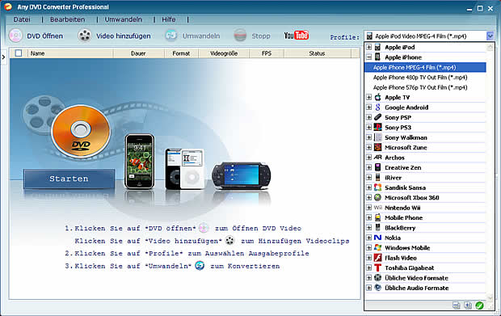Expand the Apple TV profile group

(x=368, y=98)
